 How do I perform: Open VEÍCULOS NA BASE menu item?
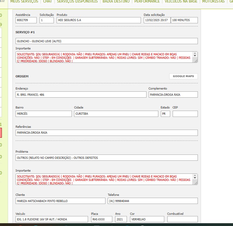[x=181, y=1]
